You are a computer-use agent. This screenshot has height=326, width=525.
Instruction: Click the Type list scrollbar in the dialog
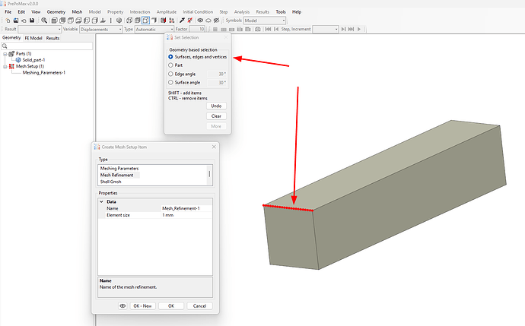210,175
